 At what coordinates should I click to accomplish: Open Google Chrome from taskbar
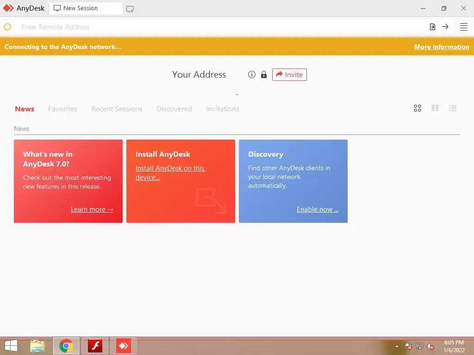(x=66, y=346)
